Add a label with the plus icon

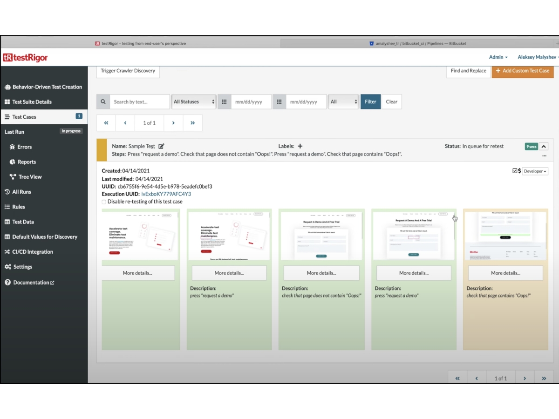[x=300, y=146]
